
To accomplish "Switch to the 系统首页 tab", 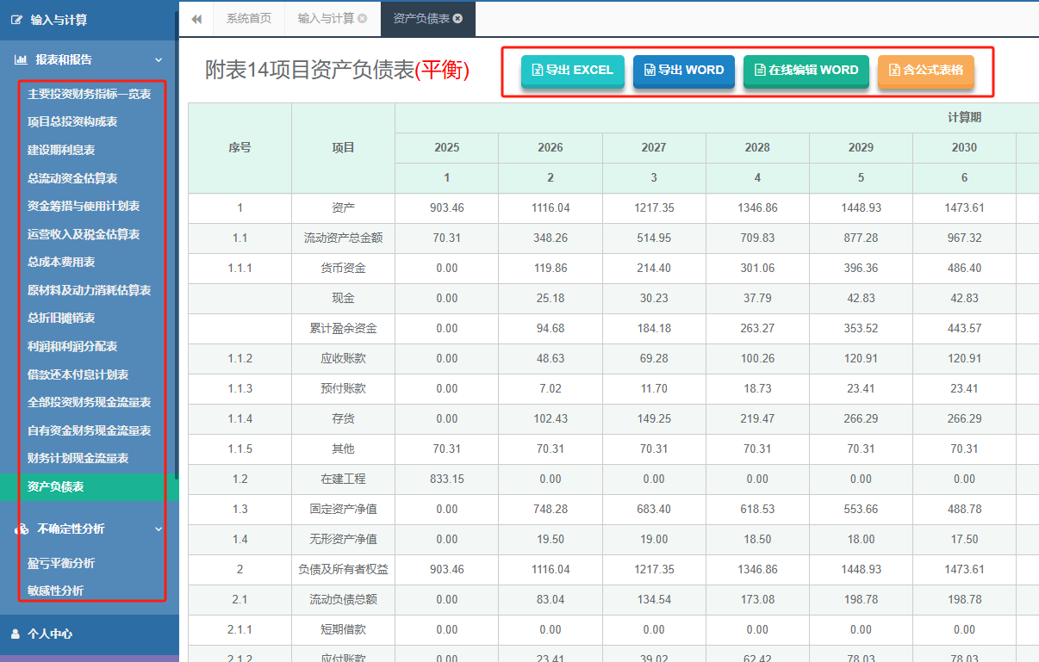I will pyautogui.click(x=249, y=19).
